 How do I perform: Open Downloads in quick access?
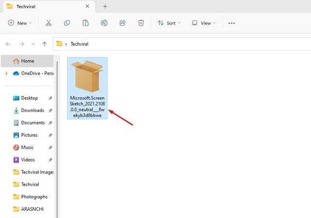click(x=29, y=110)
